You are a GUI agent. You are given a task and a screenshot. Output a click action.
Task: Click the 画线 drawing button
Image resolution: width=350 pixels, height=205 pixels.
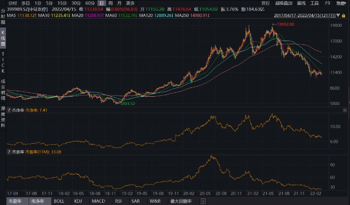pyautogui.click(x=301, y=3)
